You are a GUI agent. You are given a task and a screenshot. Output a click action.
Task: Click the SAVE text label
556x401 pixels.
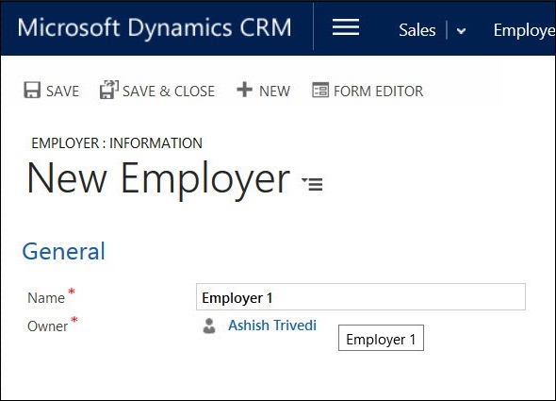click(63, 92)
